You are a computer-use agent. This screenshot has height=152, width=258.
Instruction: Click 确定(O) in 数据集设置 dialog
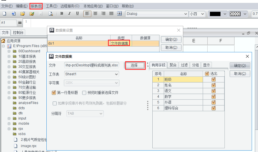pyautogui.click(x=171, y=39)
